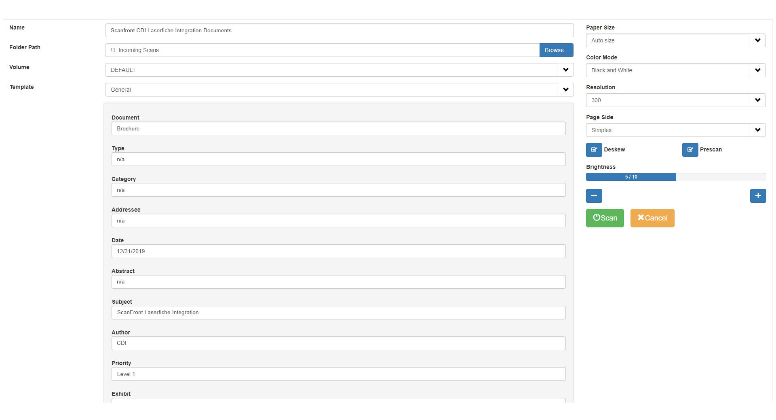Click the Name input field

coord(339,30)
